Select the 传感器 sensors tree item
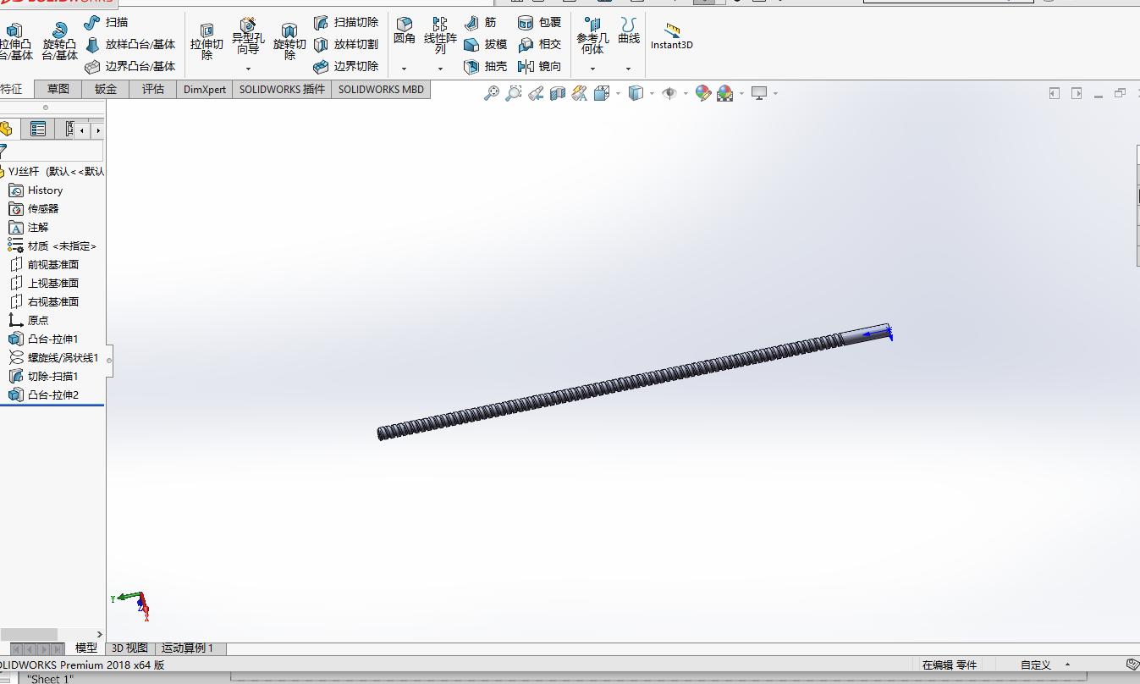1140x684 pixels. 34,209
